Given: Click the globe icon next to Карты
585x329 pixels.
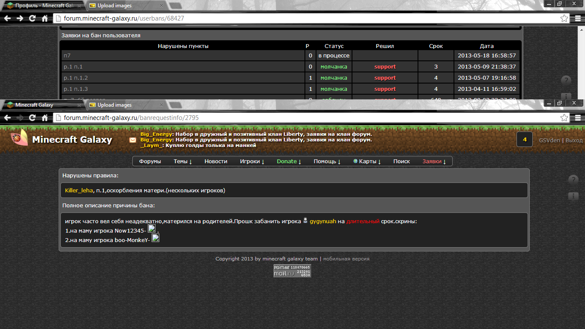Looking at the screenshot, I should (355, 161).
